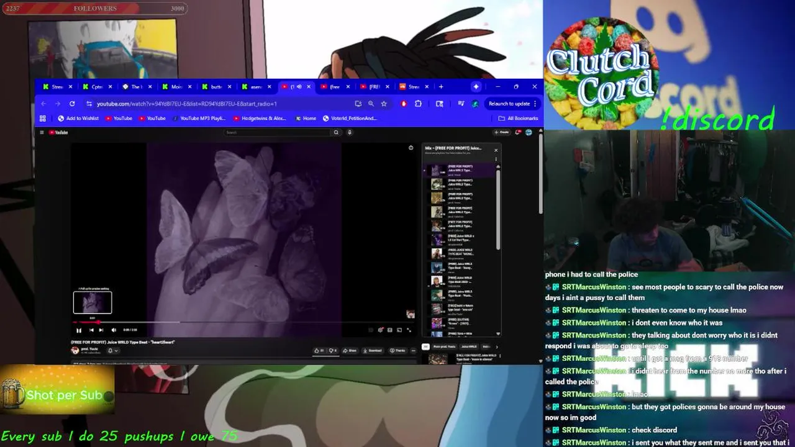The image size is (795, 447).
Task: Open Add to Wishlist bookmark
Action: point(78,118)
